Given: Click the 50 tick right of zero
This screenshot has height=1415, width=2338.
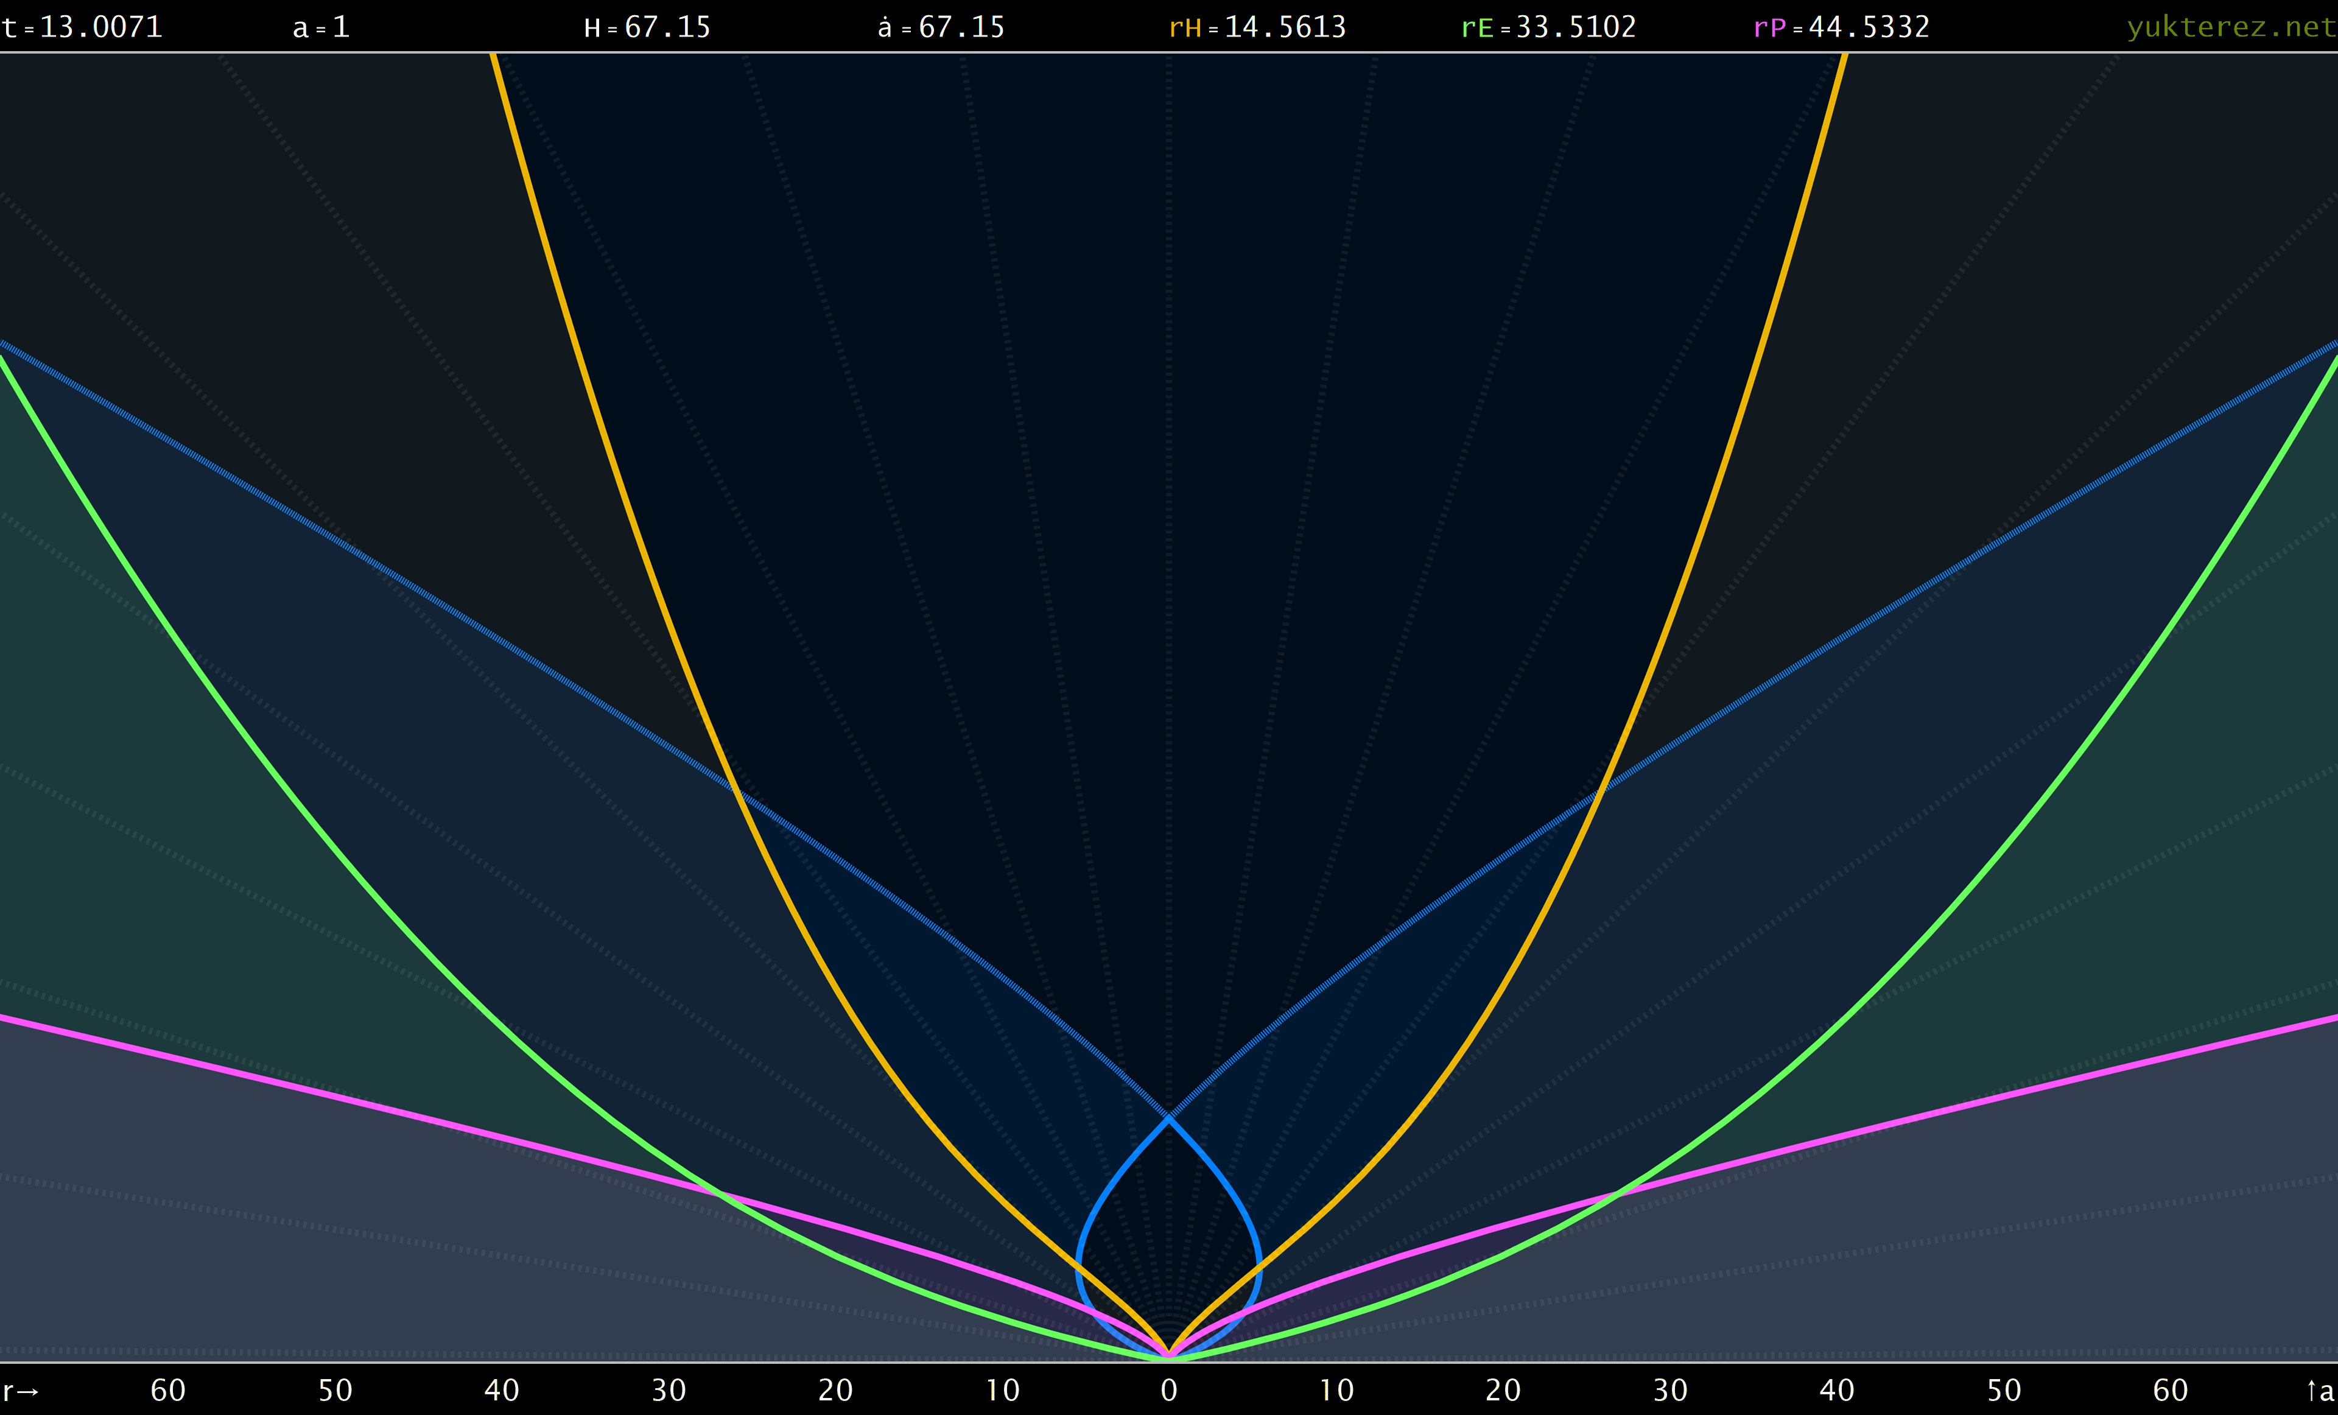Looking at the screenshot, I should (x=2004, y=1391).
